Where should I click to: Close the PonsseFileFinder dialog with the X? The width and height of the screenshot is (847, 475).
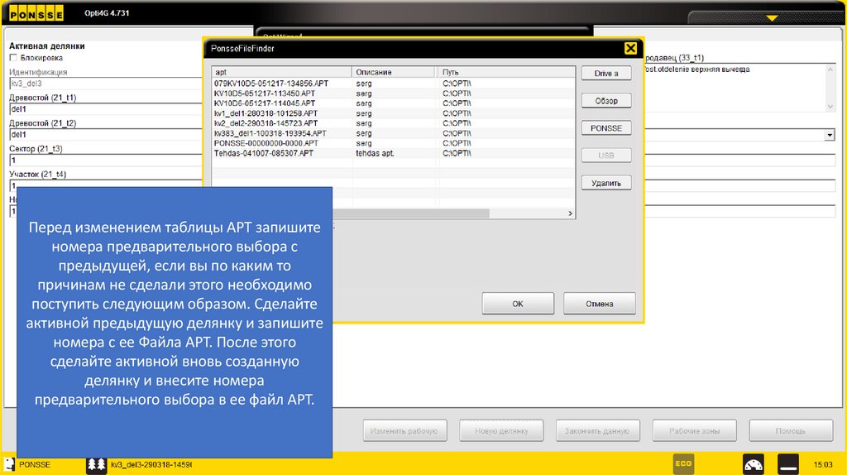tap(630, 49)
